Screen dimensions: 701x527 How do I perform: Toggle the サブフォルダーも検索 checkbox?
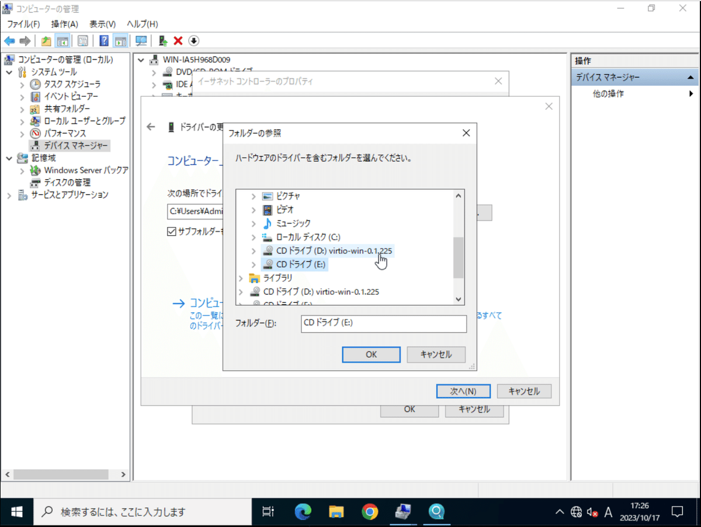tap(172, 232)
